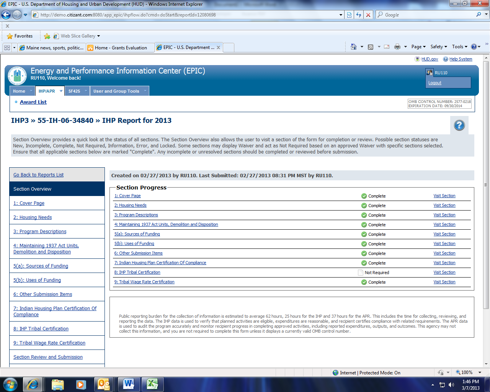This screenshot has width=490, height=392.
Task: Click the Print icon in command bar
Action: click(397, 47)
